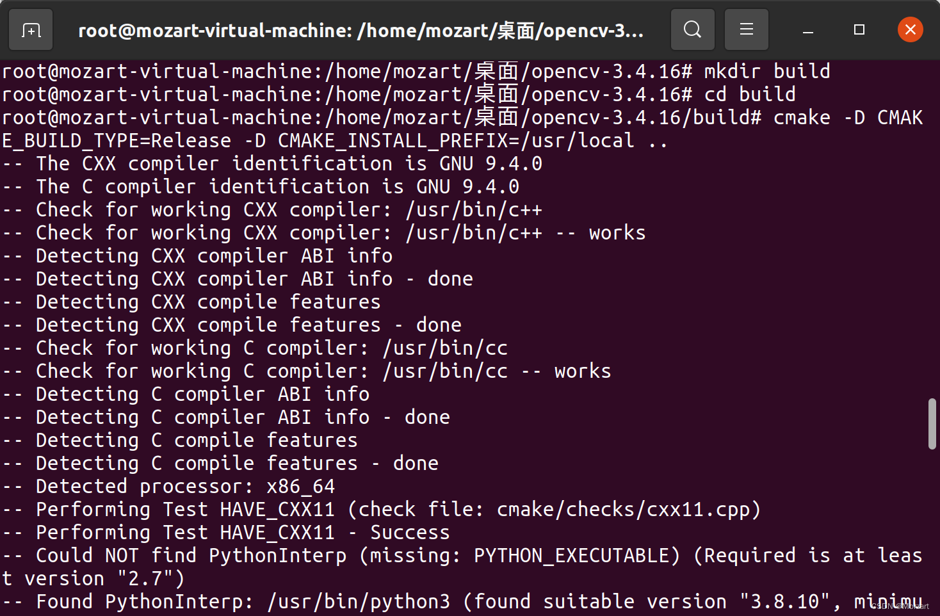Image resolution: width=940 pixels, height=616 pixels.
Task: Click 'Could NOT find PythonInterp' line
Action: tap(462, 555)
